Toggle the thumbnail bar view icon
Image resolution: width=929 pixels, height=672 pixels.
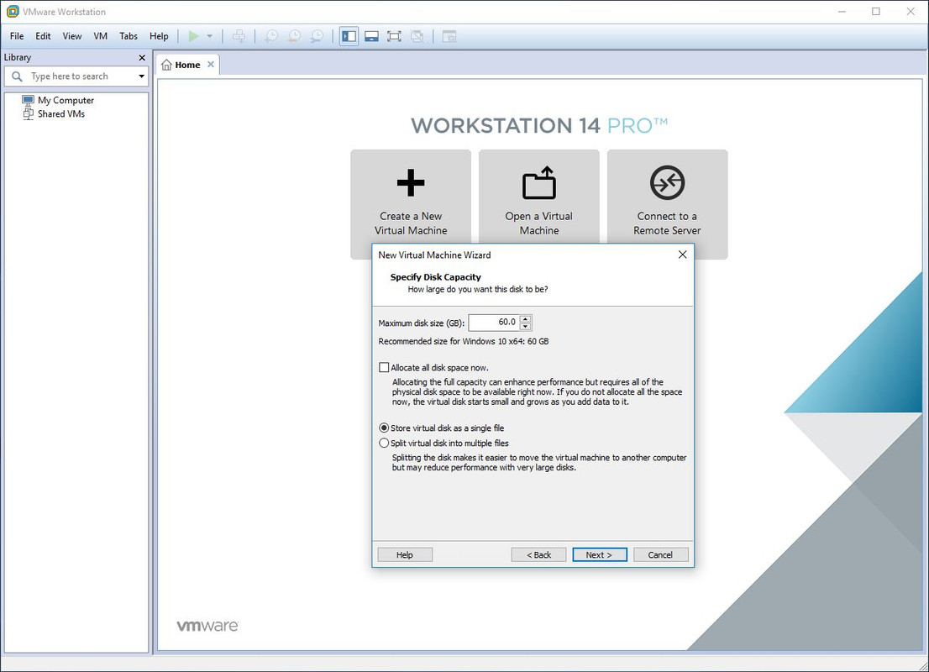(371, 36)
